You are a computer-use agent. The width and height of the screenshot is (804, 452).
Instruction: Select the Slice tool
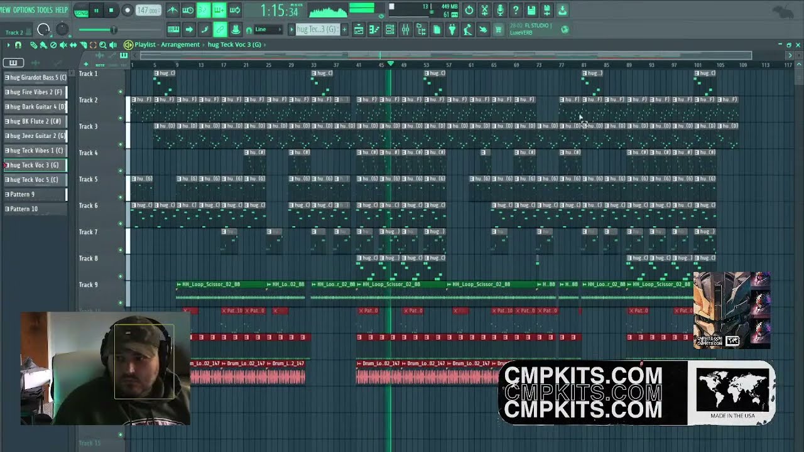point(83,45)
